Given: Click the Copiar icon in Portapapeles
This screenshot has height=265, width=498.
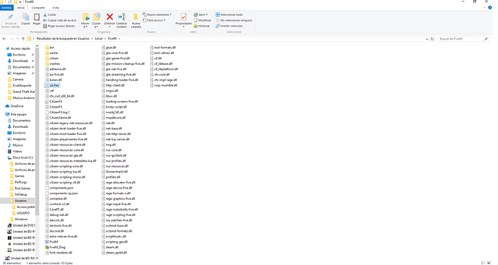Looking at the screenshot, I should pyautogui.click(x=26, y=17).
